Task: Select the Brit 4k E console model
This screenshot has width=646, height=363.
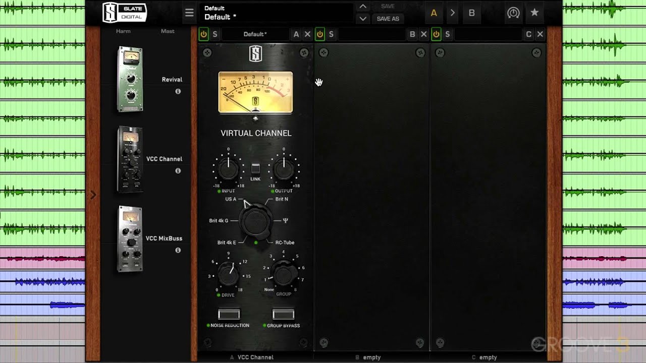Action: point(227,243)
